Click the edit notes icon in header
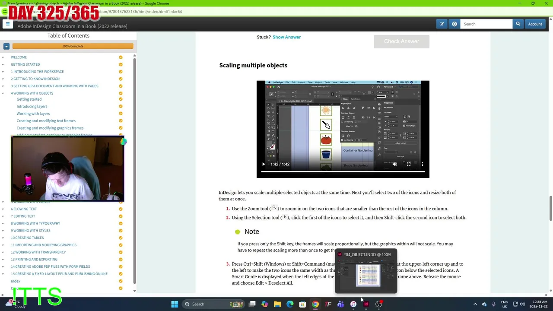 [x=442, y=24]
